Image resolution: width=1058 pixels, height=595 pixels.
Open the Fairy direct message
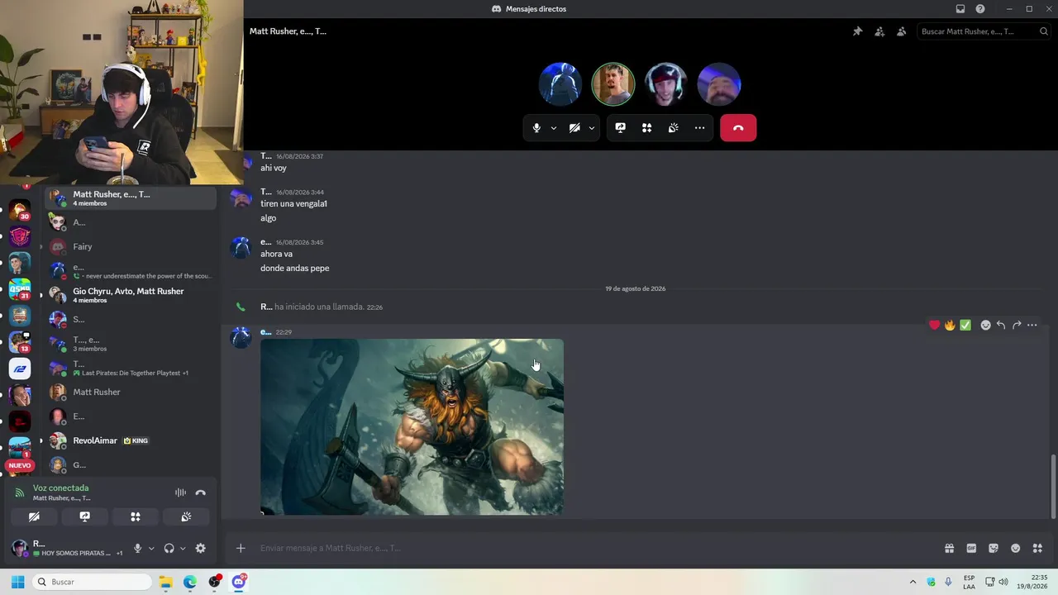pos(131,246)
